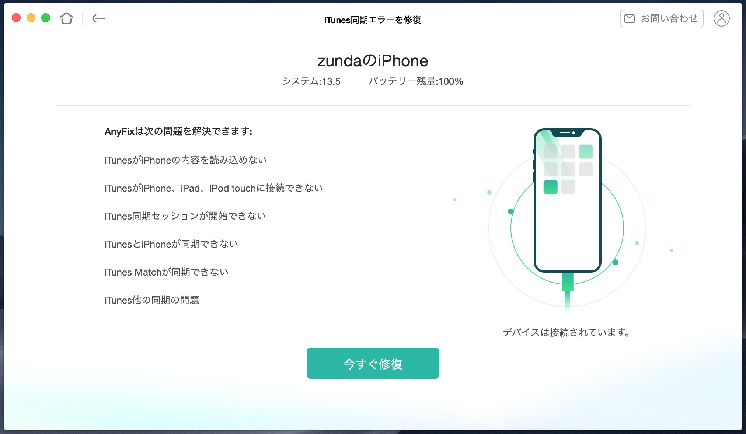
Task: Click the iTunes同期エラーを修復 window title
Action: (x=373, y=20)
